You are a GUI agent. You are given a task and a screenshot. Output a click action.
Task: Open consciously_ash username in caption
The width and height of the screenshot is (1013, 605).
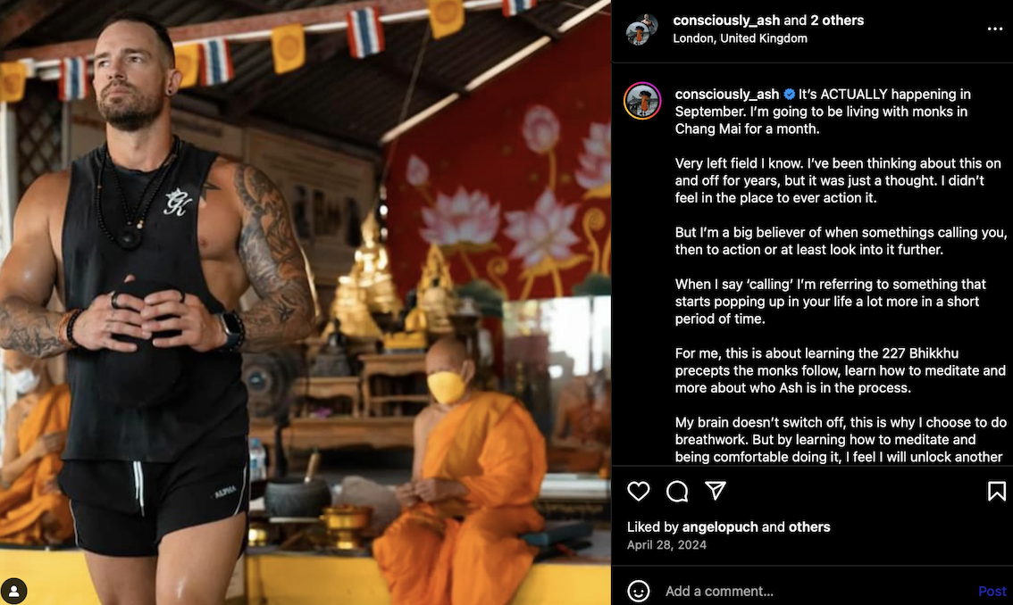click(727, 95)
